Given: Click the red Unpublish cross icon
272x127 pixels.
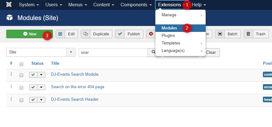Looking at the screenshot, I should click(151, 34).
